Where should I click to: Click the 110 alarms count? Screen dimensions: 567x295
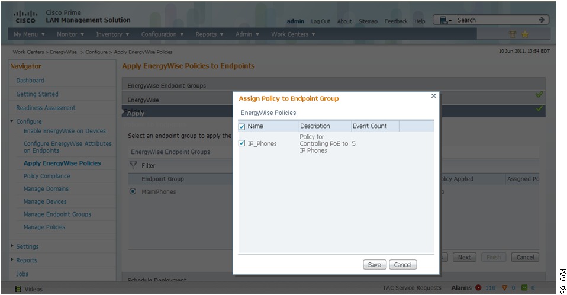point(490,288)
